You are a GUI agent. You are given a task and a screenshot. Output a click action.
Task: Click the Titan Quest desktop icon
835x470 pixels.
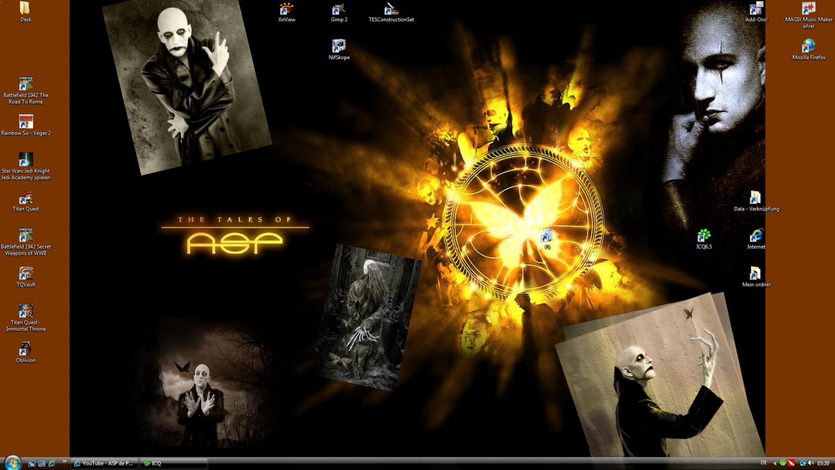pyautogui.click(x=25, y=200)
